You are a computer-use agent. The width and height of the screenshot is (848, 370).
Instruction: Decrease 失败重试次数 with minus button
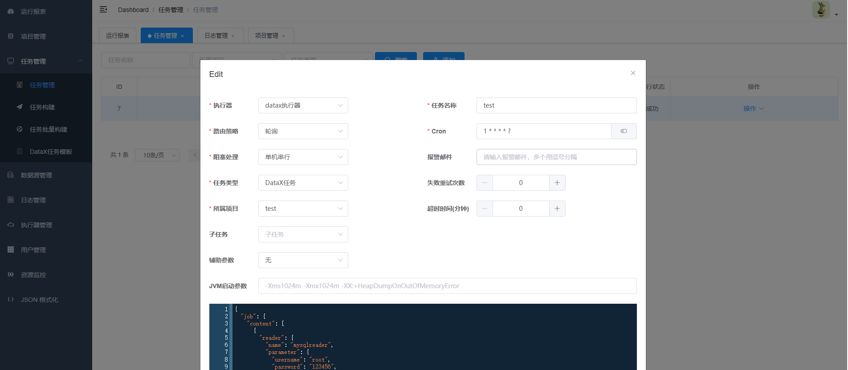[485, 183]
